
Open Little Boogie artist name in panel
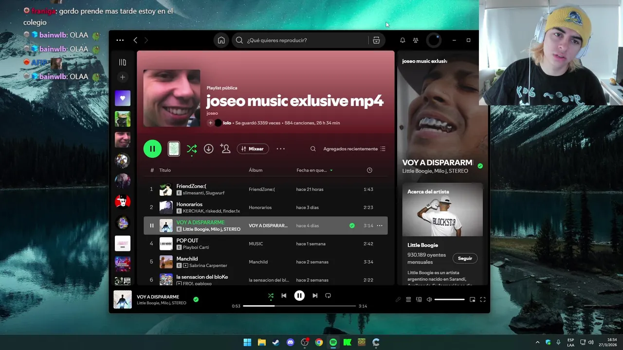pyautogui.click(x=422, y=245)
